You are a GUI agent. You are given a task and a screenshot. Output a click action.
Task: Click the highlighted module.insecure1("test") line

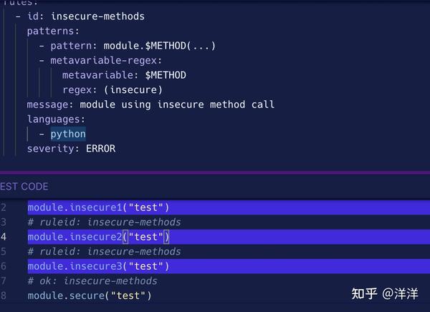[98, 208]
